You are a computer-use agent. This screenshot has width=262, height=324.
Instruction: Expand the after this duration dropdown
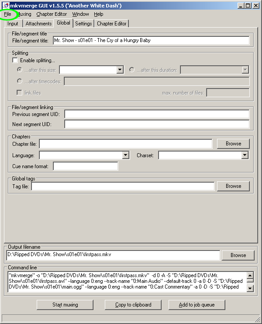coord(245,70)
